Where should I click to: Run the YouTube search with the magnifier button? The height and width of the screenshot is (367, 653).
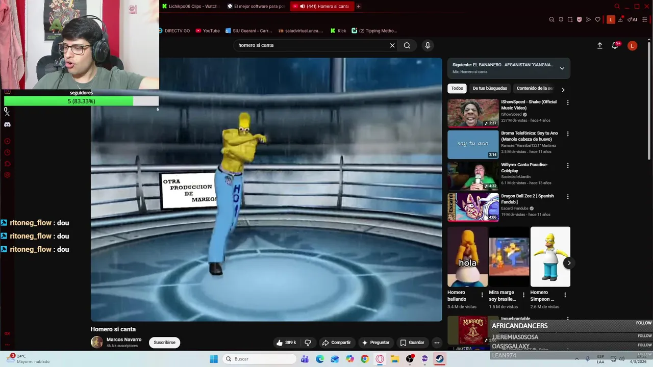pos(407,45)
